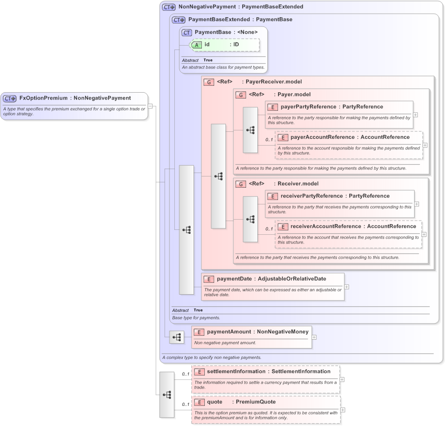The height and width of the screenshot is (426, 445).
Task: Expand payerAccountReference element
Action: coord(425,145)
